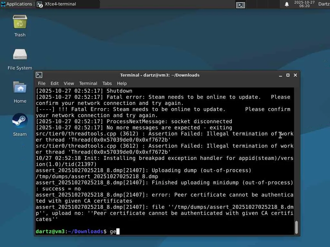Click the 'Shutdown' log line

[84, 91]
